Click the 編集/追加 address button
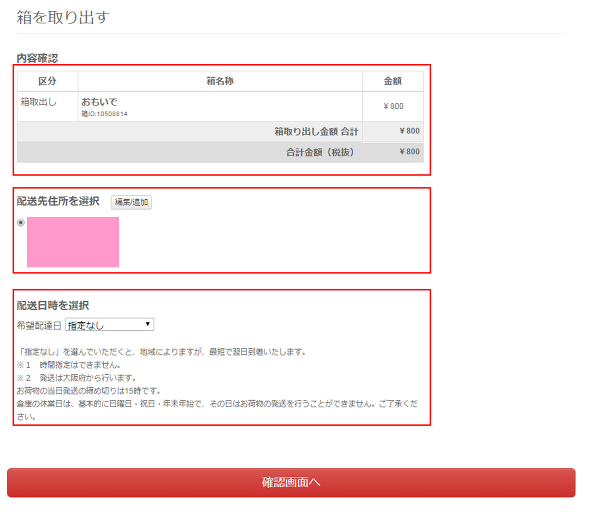The image size is (593, 524). pos(131,202)
